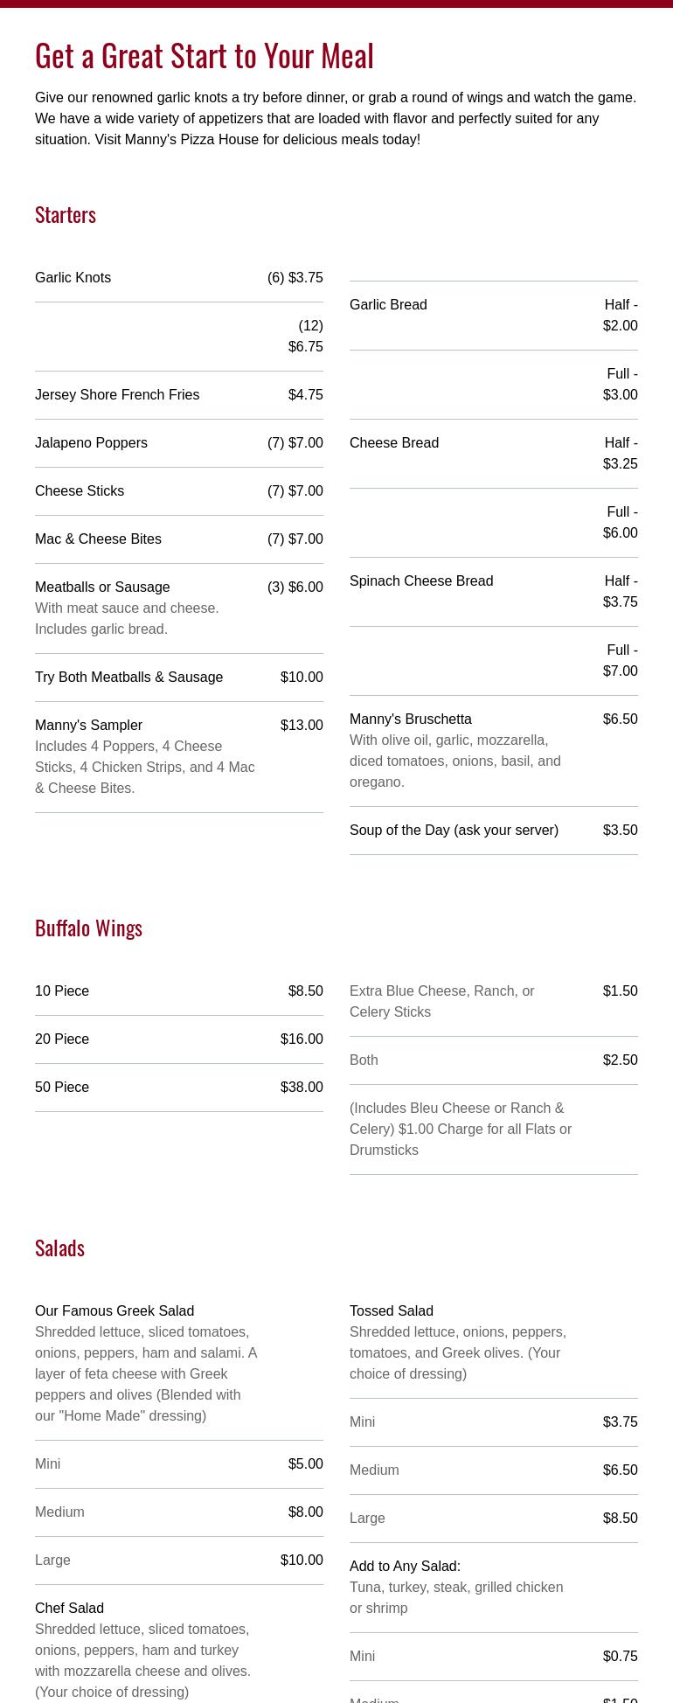Viewport: 673px width, 1703px height.
Task: Click the Buffalo Wings section heading
Action: point(88,928)
